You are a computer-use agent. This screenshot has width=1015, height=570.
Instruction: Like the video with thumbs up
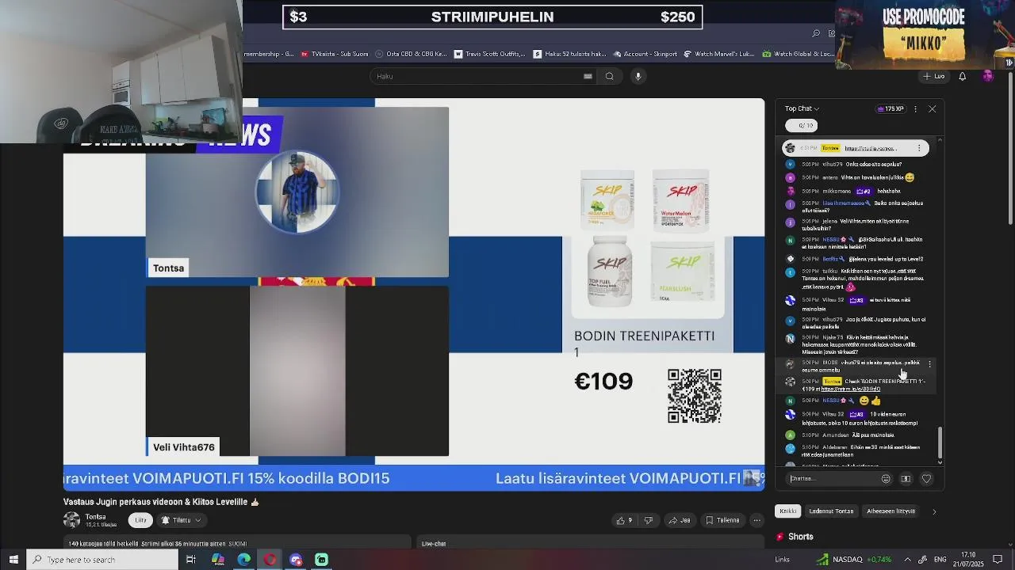(625, 520)
